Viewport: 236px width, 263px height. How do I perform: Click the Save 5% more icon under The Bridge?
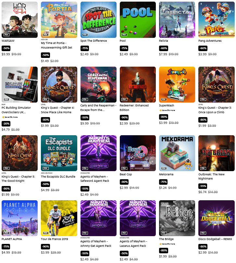point(161,244)
